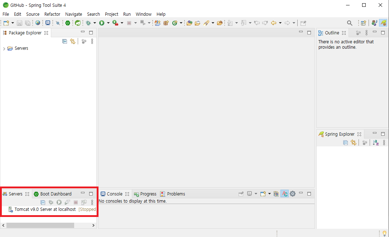The height and width of the screenshot is (237, 389).
Task: Open External Tools dropdown arrow
Action: 122,23
